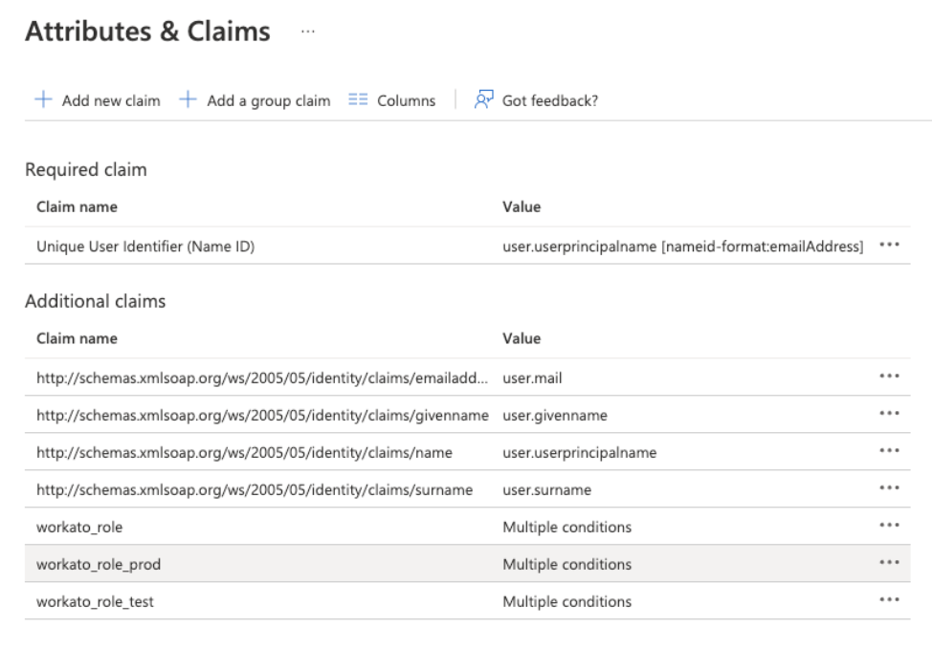Expand the ellipsis menu for workato_role
Viewport: 932px width, 648px height.
(x=889, y=526)
